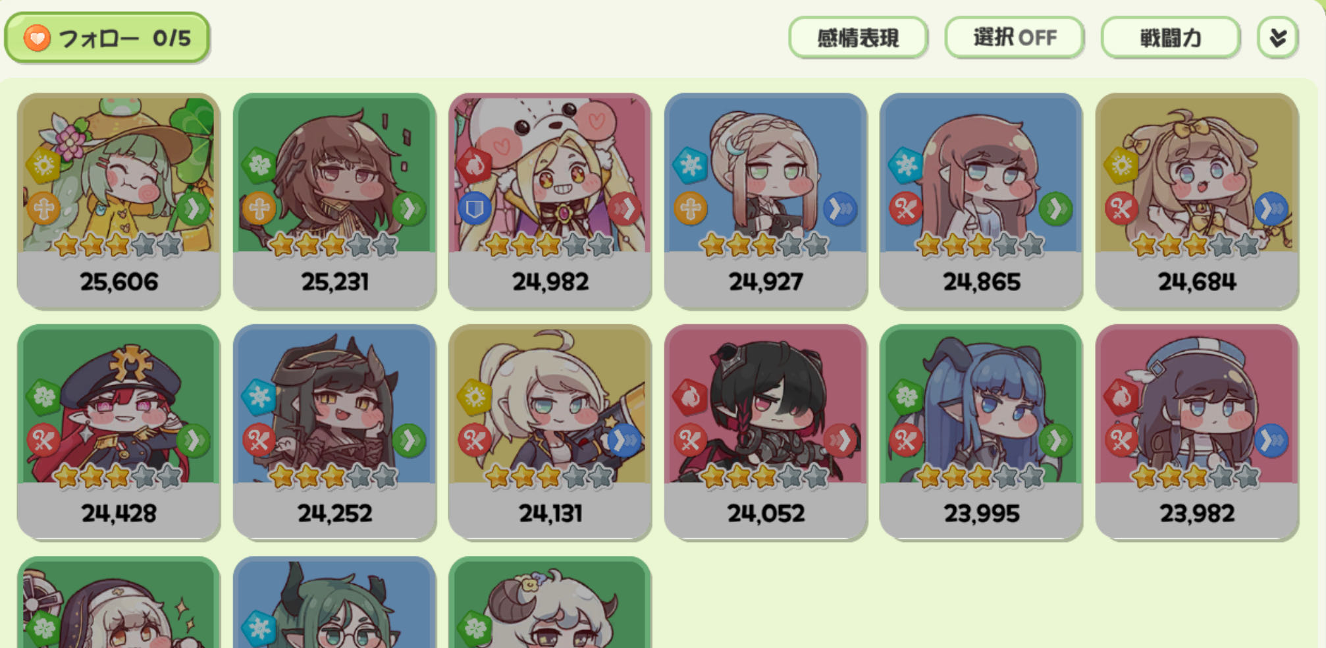The width and height of the screenshot is (1326, 648).
Task: Click the fire element icon on 24,052 card
Action: point(690,396)
